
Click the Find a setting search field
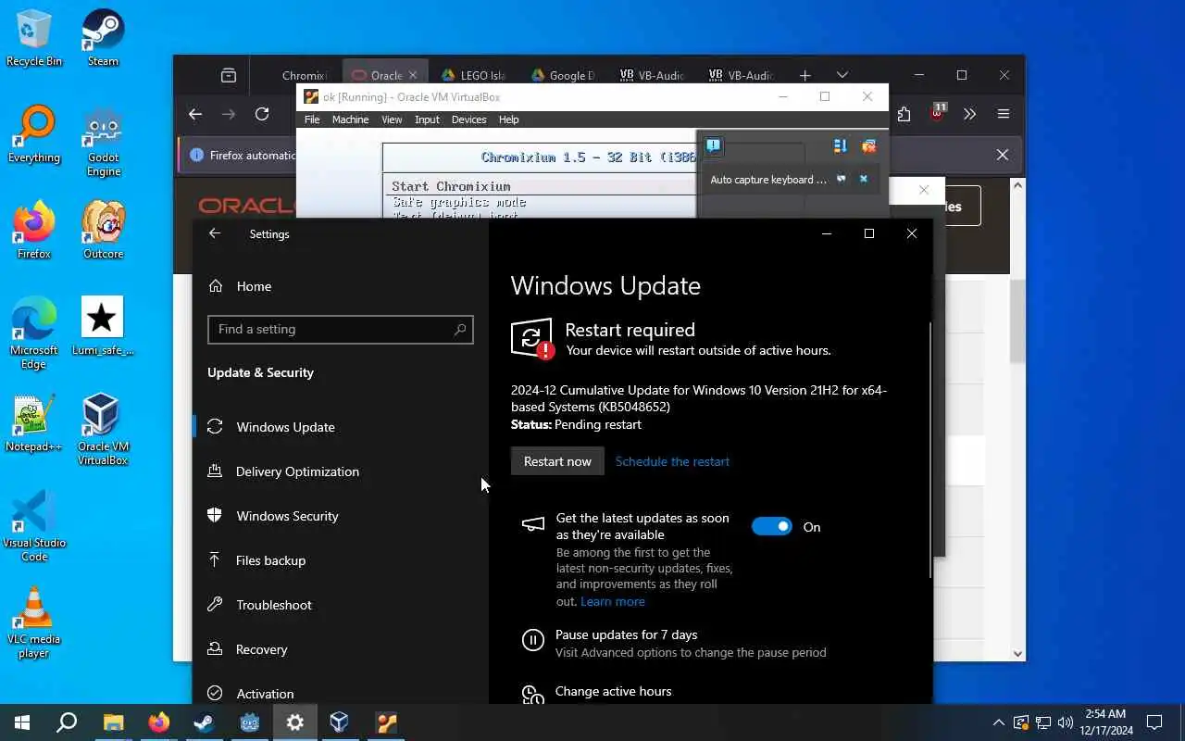tap(341, 329)
